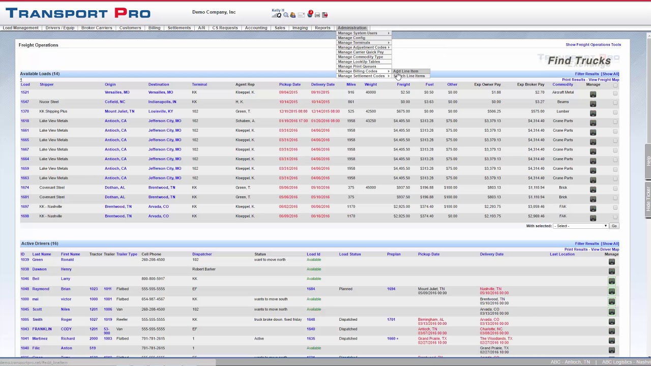Tick the checkbox for load 1521
Image resolution: width=651 pixels, height=366 pixels.
click(615, 94)
